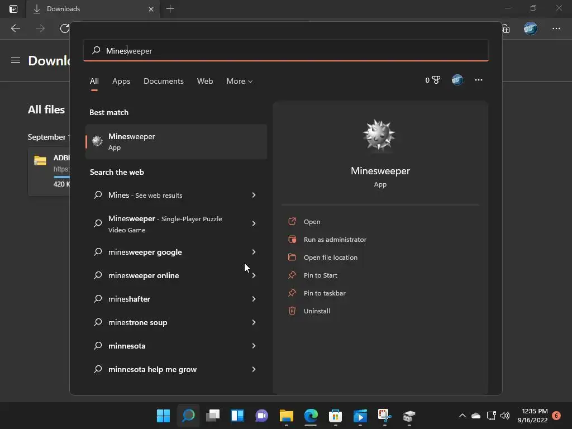Image resolution: width=572 pixels, height=429 pixels.
Task: Open the Movies & TV taskbar icon
Action: 360,416
